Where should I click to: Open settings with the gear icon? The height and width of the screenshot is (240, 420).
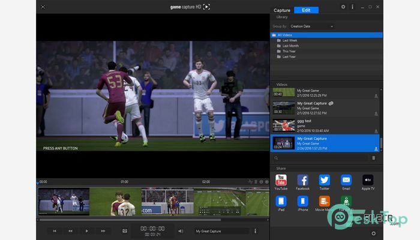point(343,7)
